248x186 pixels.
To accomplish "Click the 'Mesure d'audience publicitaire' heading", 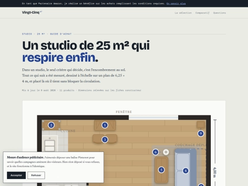I will (25, 158).
